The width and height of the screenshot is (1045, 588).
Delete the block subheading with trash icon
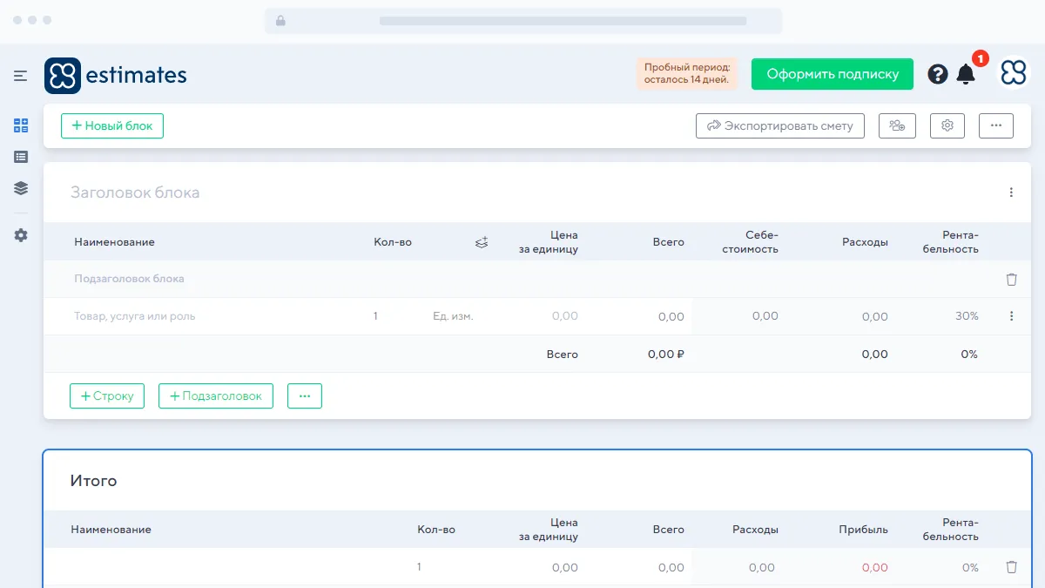tap(1011, 280)
